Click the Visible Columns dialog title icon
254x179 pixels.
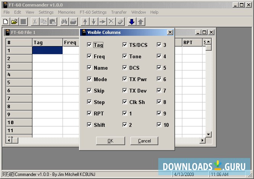(x=84, y=32)
